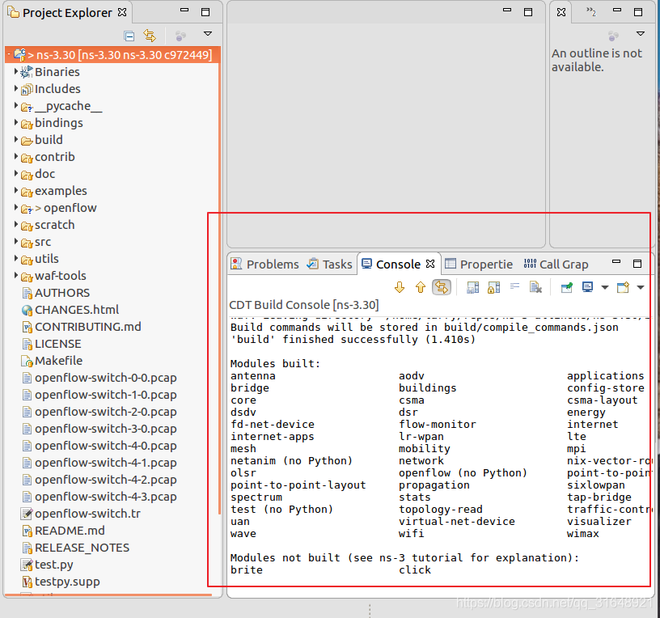Click focus-on-active-task icon in Outline panel
660x618 pixels.
614,36
